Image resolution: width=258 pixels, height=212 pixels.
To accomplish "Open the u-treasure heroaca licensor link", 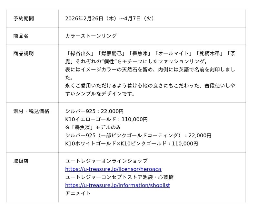I will (x=113, y=169).
